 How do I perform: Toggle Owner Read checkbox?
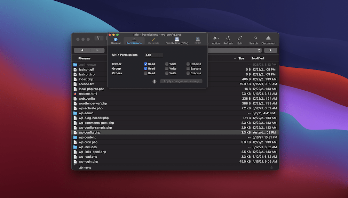(145, 64)
